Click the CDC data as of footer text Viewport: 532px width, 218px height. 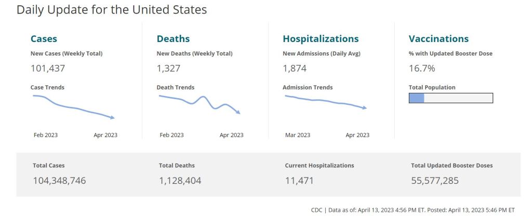(413, 209)
